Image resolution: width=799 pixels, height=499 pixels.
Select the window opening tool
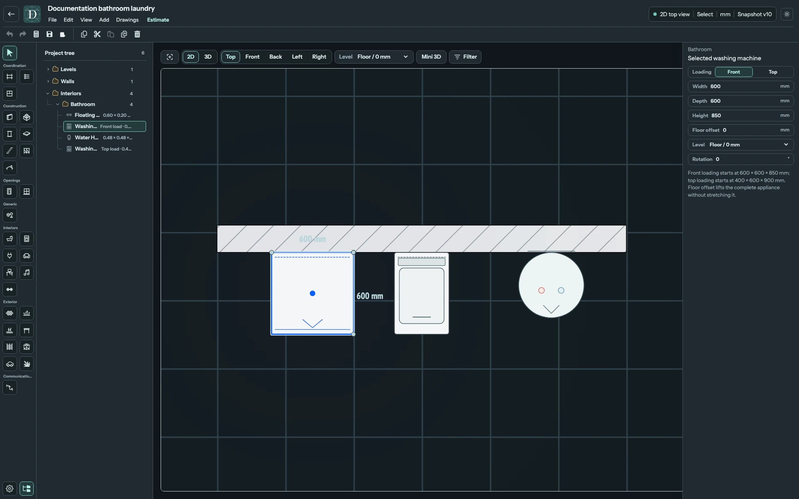[x=27, y=191]
